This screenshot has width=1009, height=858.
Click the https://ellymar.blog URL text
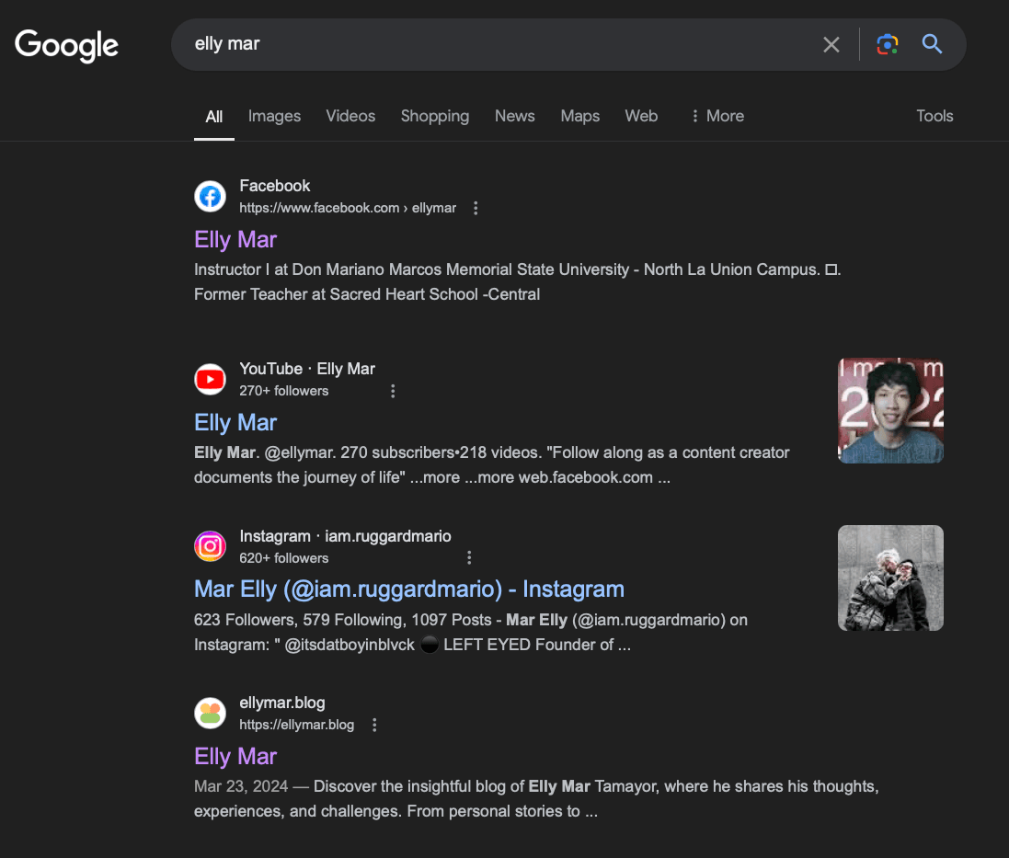click(297, 725)
